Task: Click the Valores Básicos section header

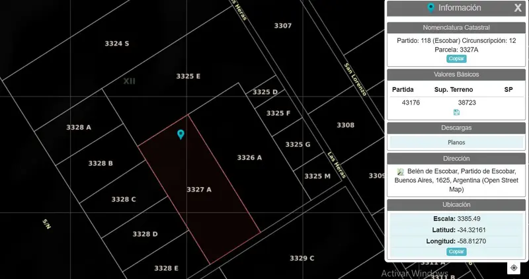Action: 456,74
